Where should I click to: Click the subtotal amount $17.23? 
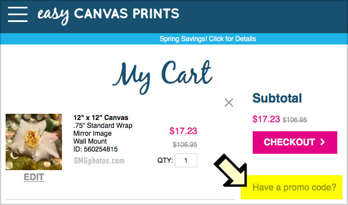pos(266,119)
